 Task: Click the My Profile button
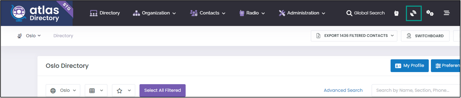click(x=409, y=66)
